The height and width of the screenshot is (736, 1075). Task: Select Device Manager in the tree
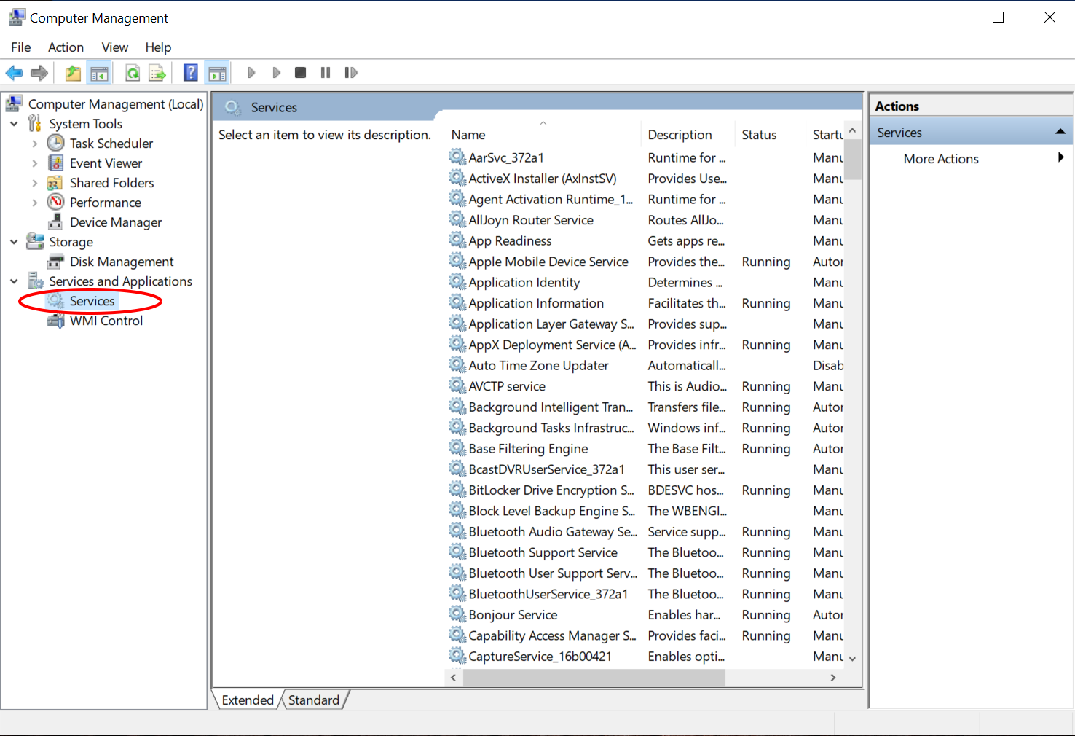[x=116, y=222]
